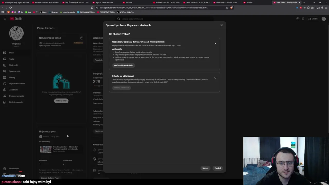The height and width of the screenshot is (185, 329).
Task: Open the 'Home' X bookmark
Action: [43, 12]
